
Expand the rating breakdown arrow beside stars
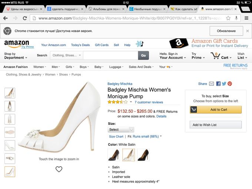point(131,102)
